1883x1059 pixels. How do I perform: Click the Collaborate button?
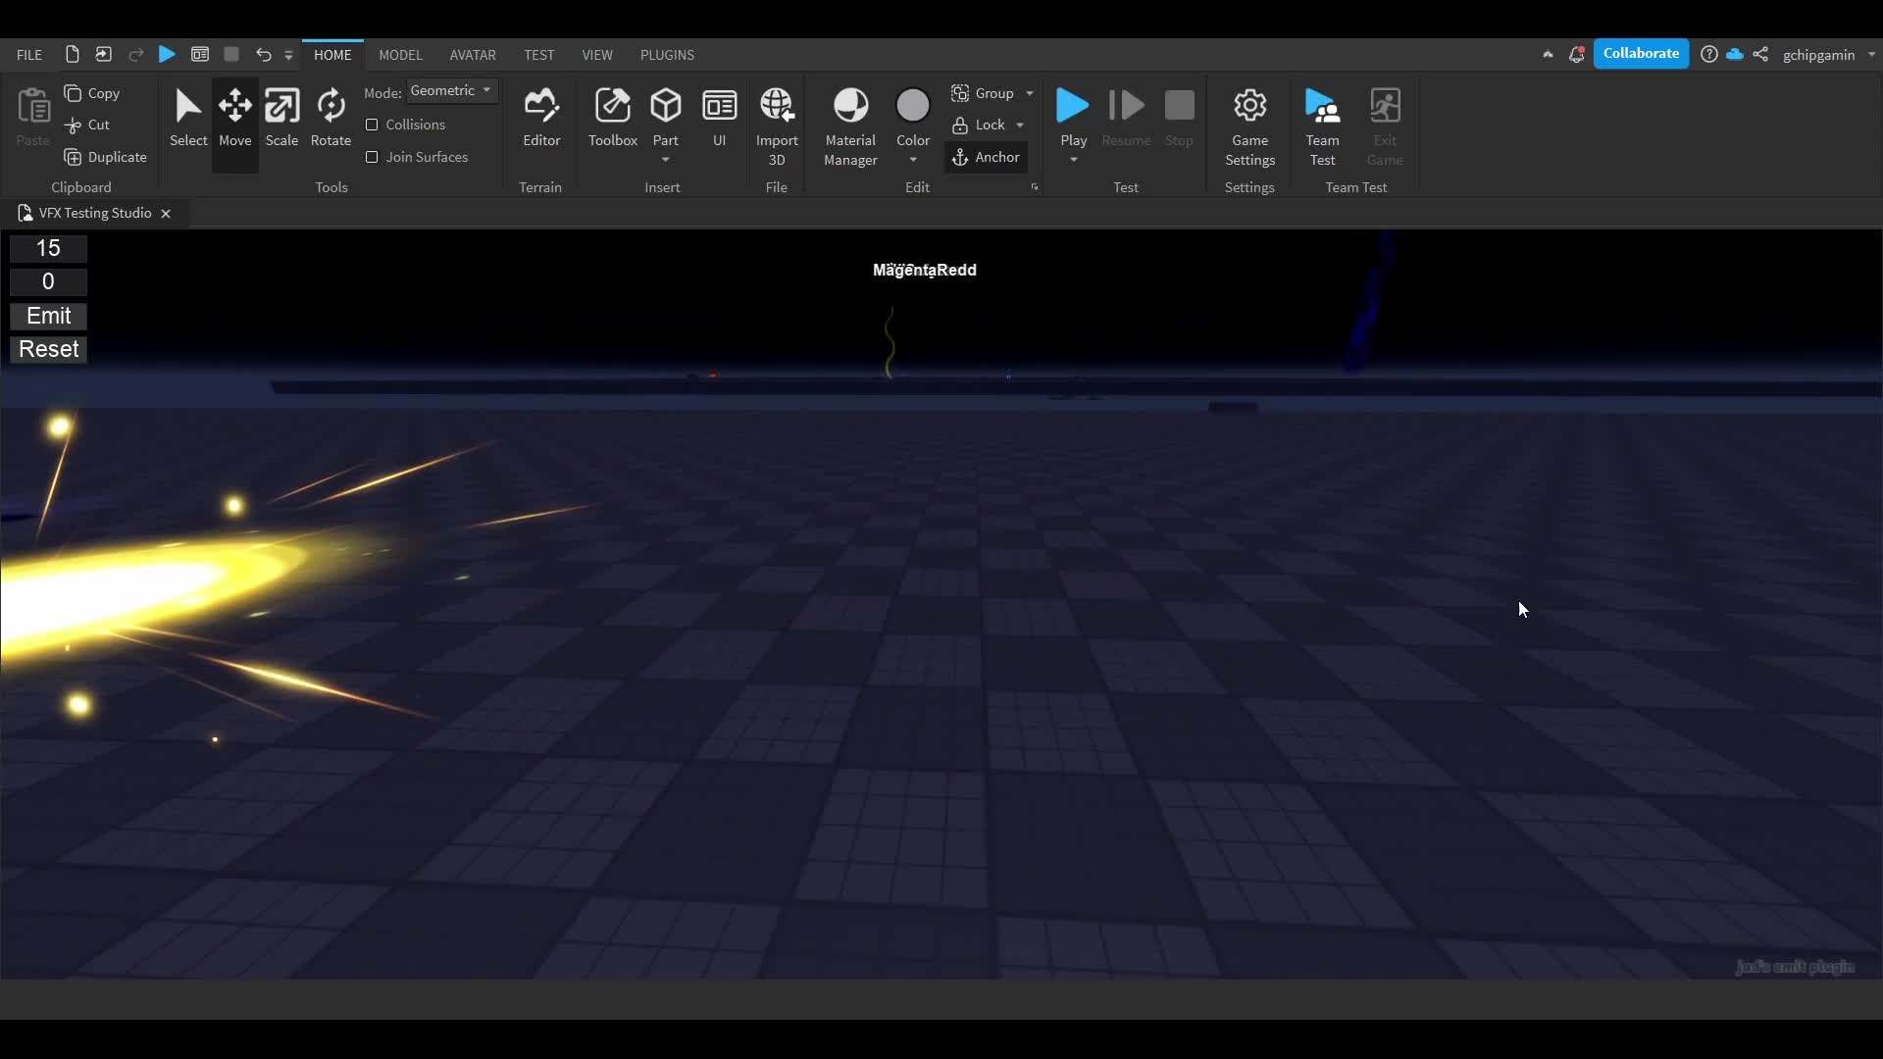click(1641, 54)
